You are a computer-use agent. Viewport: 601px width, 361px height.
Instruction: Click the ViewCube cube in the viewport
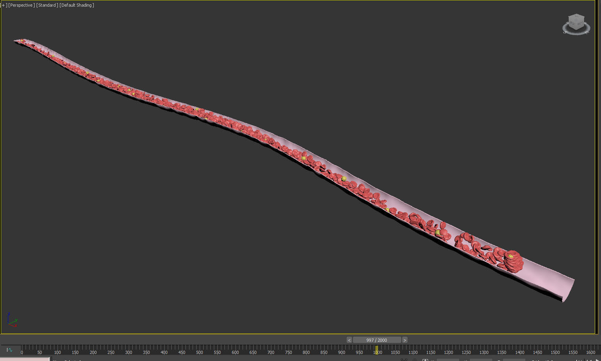click(576, 22)
